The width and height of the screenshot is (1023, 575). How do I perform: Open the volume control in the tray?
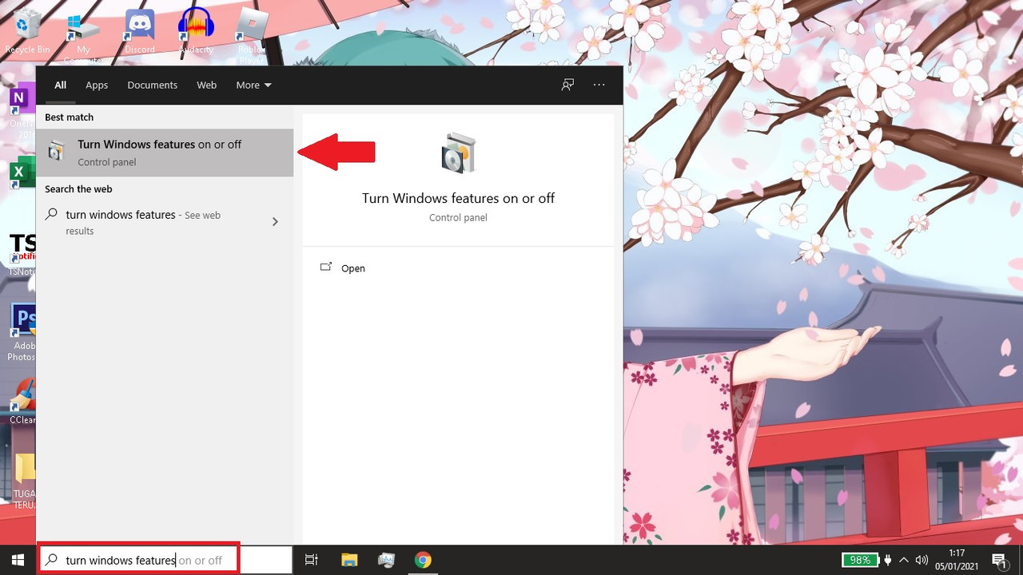(x=921, y=560)
